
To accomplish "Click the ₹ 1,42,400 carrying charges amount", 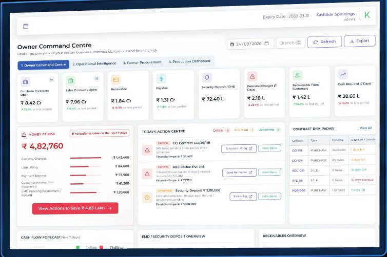I will 121,158.
